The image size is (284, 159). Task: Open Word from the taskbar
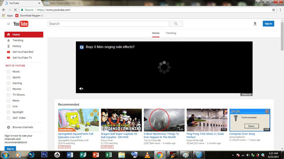click(x=70, y=155)
